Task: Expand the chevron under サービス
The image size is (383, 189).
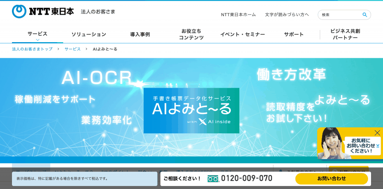Action: tap(37, 40)
